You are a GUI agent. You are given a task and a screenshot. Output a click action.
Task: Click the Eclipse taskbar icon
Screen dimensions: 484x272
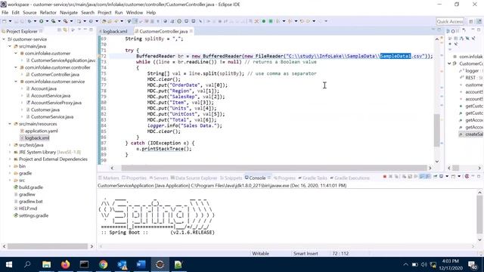160,264
